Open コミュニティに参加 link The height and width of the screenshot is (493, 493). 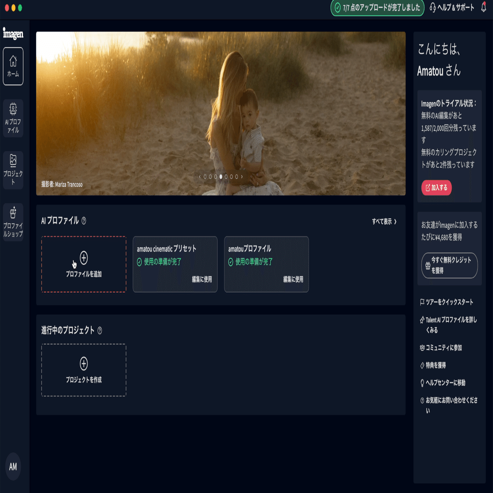(441, 348)
